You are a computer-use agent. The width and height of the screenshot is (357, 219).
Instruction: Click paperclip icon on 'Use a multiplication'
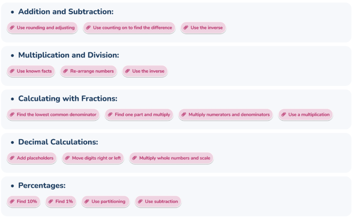click(284, 115)
